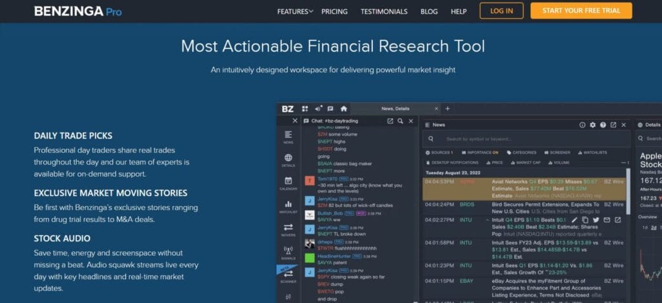Click the Home icon in the BZ toolbar
662x303 pixels.
point(344,109)
